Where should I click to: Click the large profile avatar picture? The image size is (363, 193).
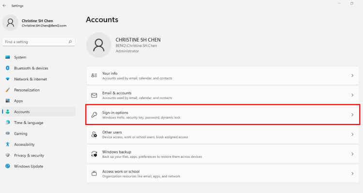[x=99, y=45]
